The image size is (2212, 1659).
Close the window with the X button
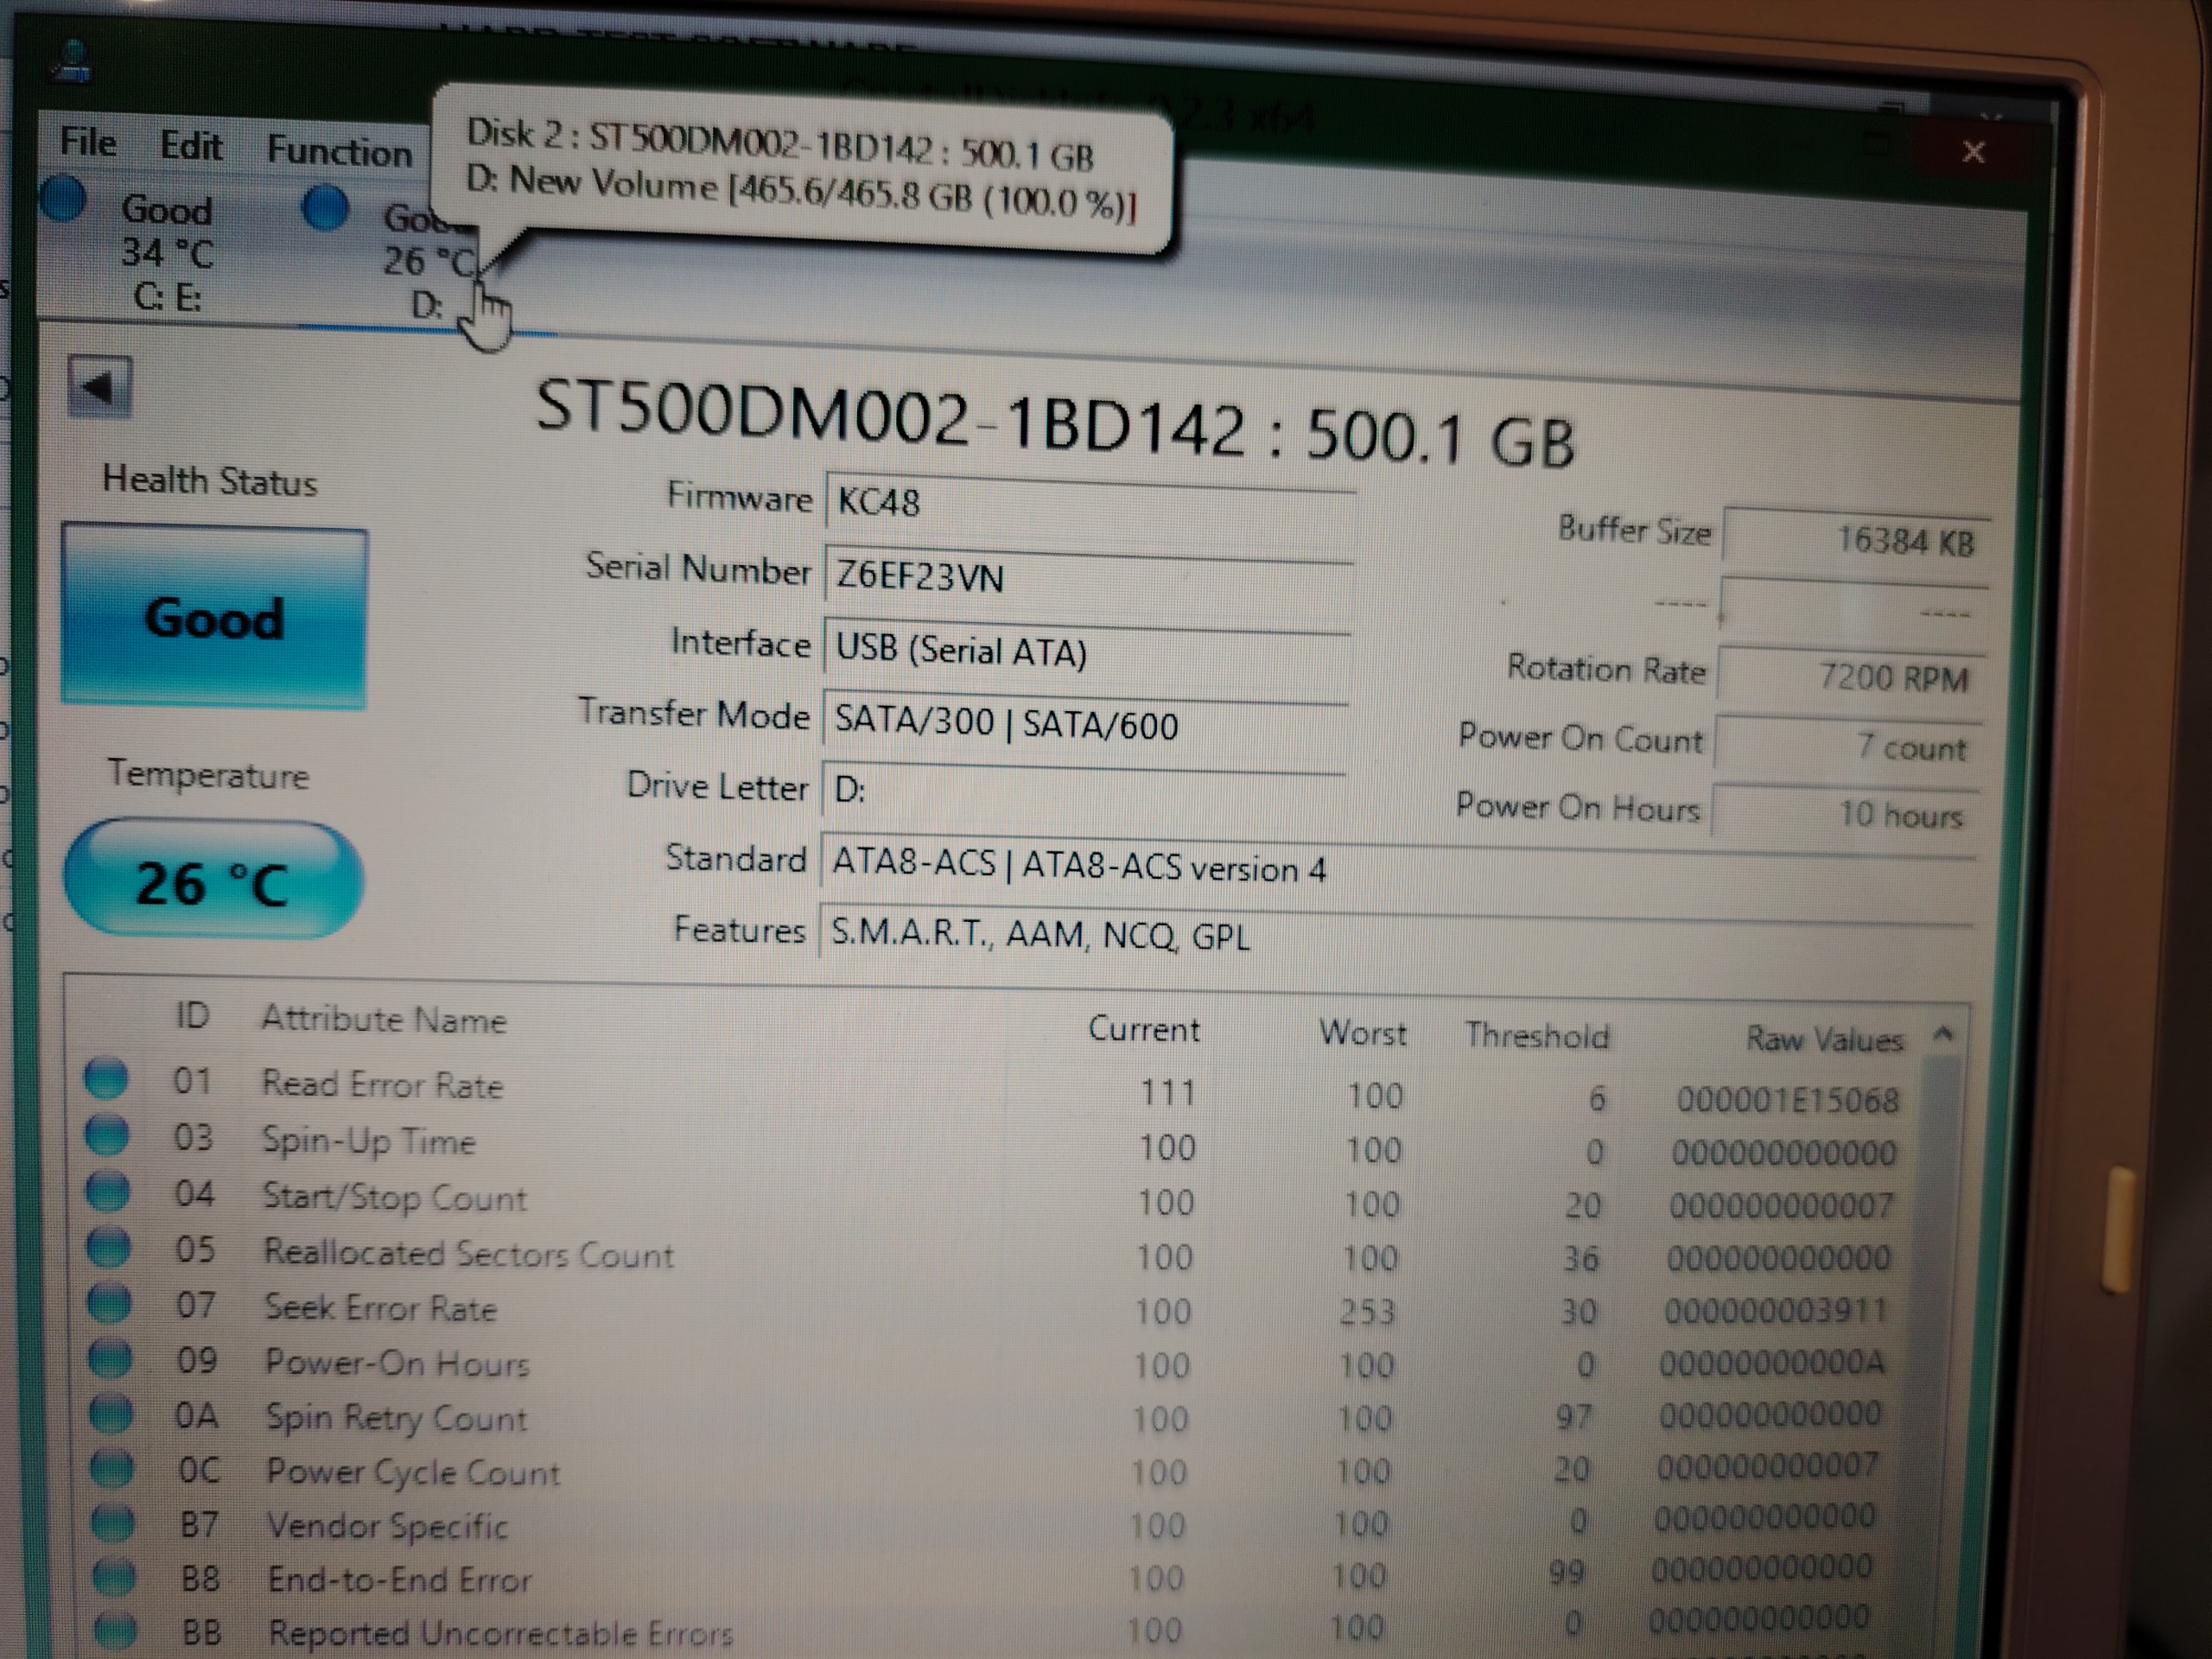click(x=1973, y=152)
